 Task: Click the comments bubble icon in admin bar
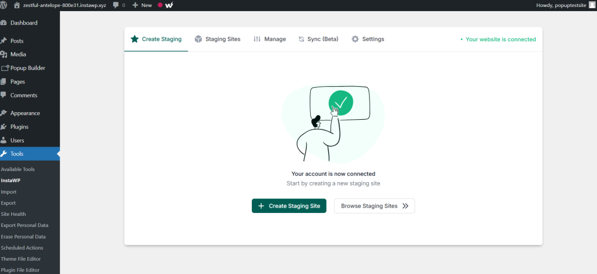pyautogui.click(x=116, y=5)
